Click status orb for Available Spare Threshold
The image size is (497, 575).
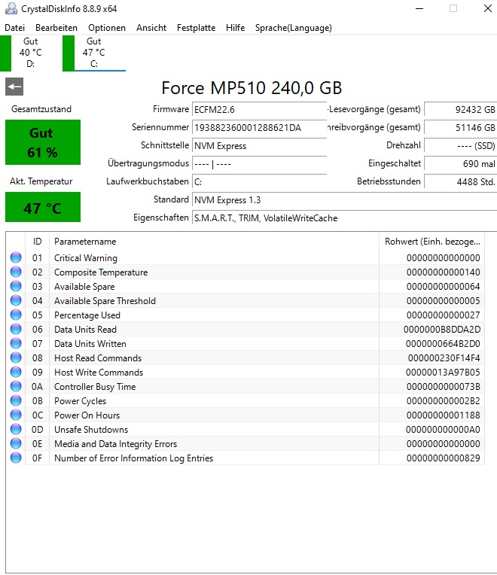click(16, 300)
